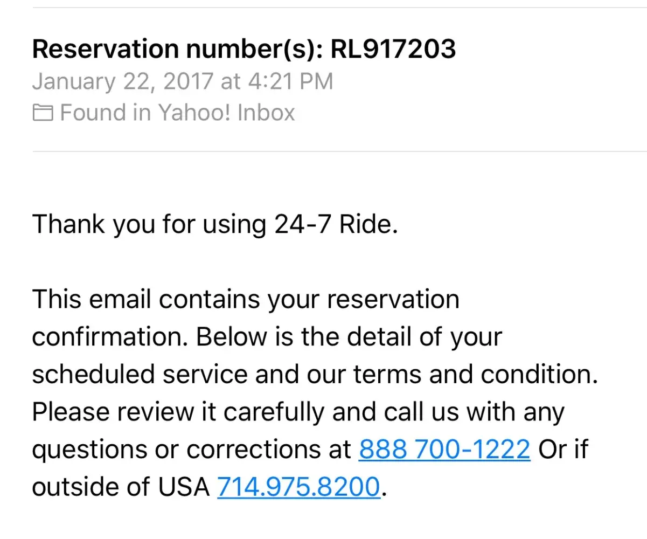The image size is (647, 539).
Task: Select the RL917203 reservation code
Action: pos(393,49)
